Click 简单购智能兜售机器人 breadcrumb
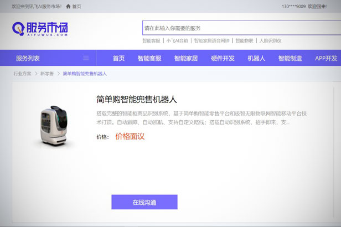341x227 pixels. 85,74
